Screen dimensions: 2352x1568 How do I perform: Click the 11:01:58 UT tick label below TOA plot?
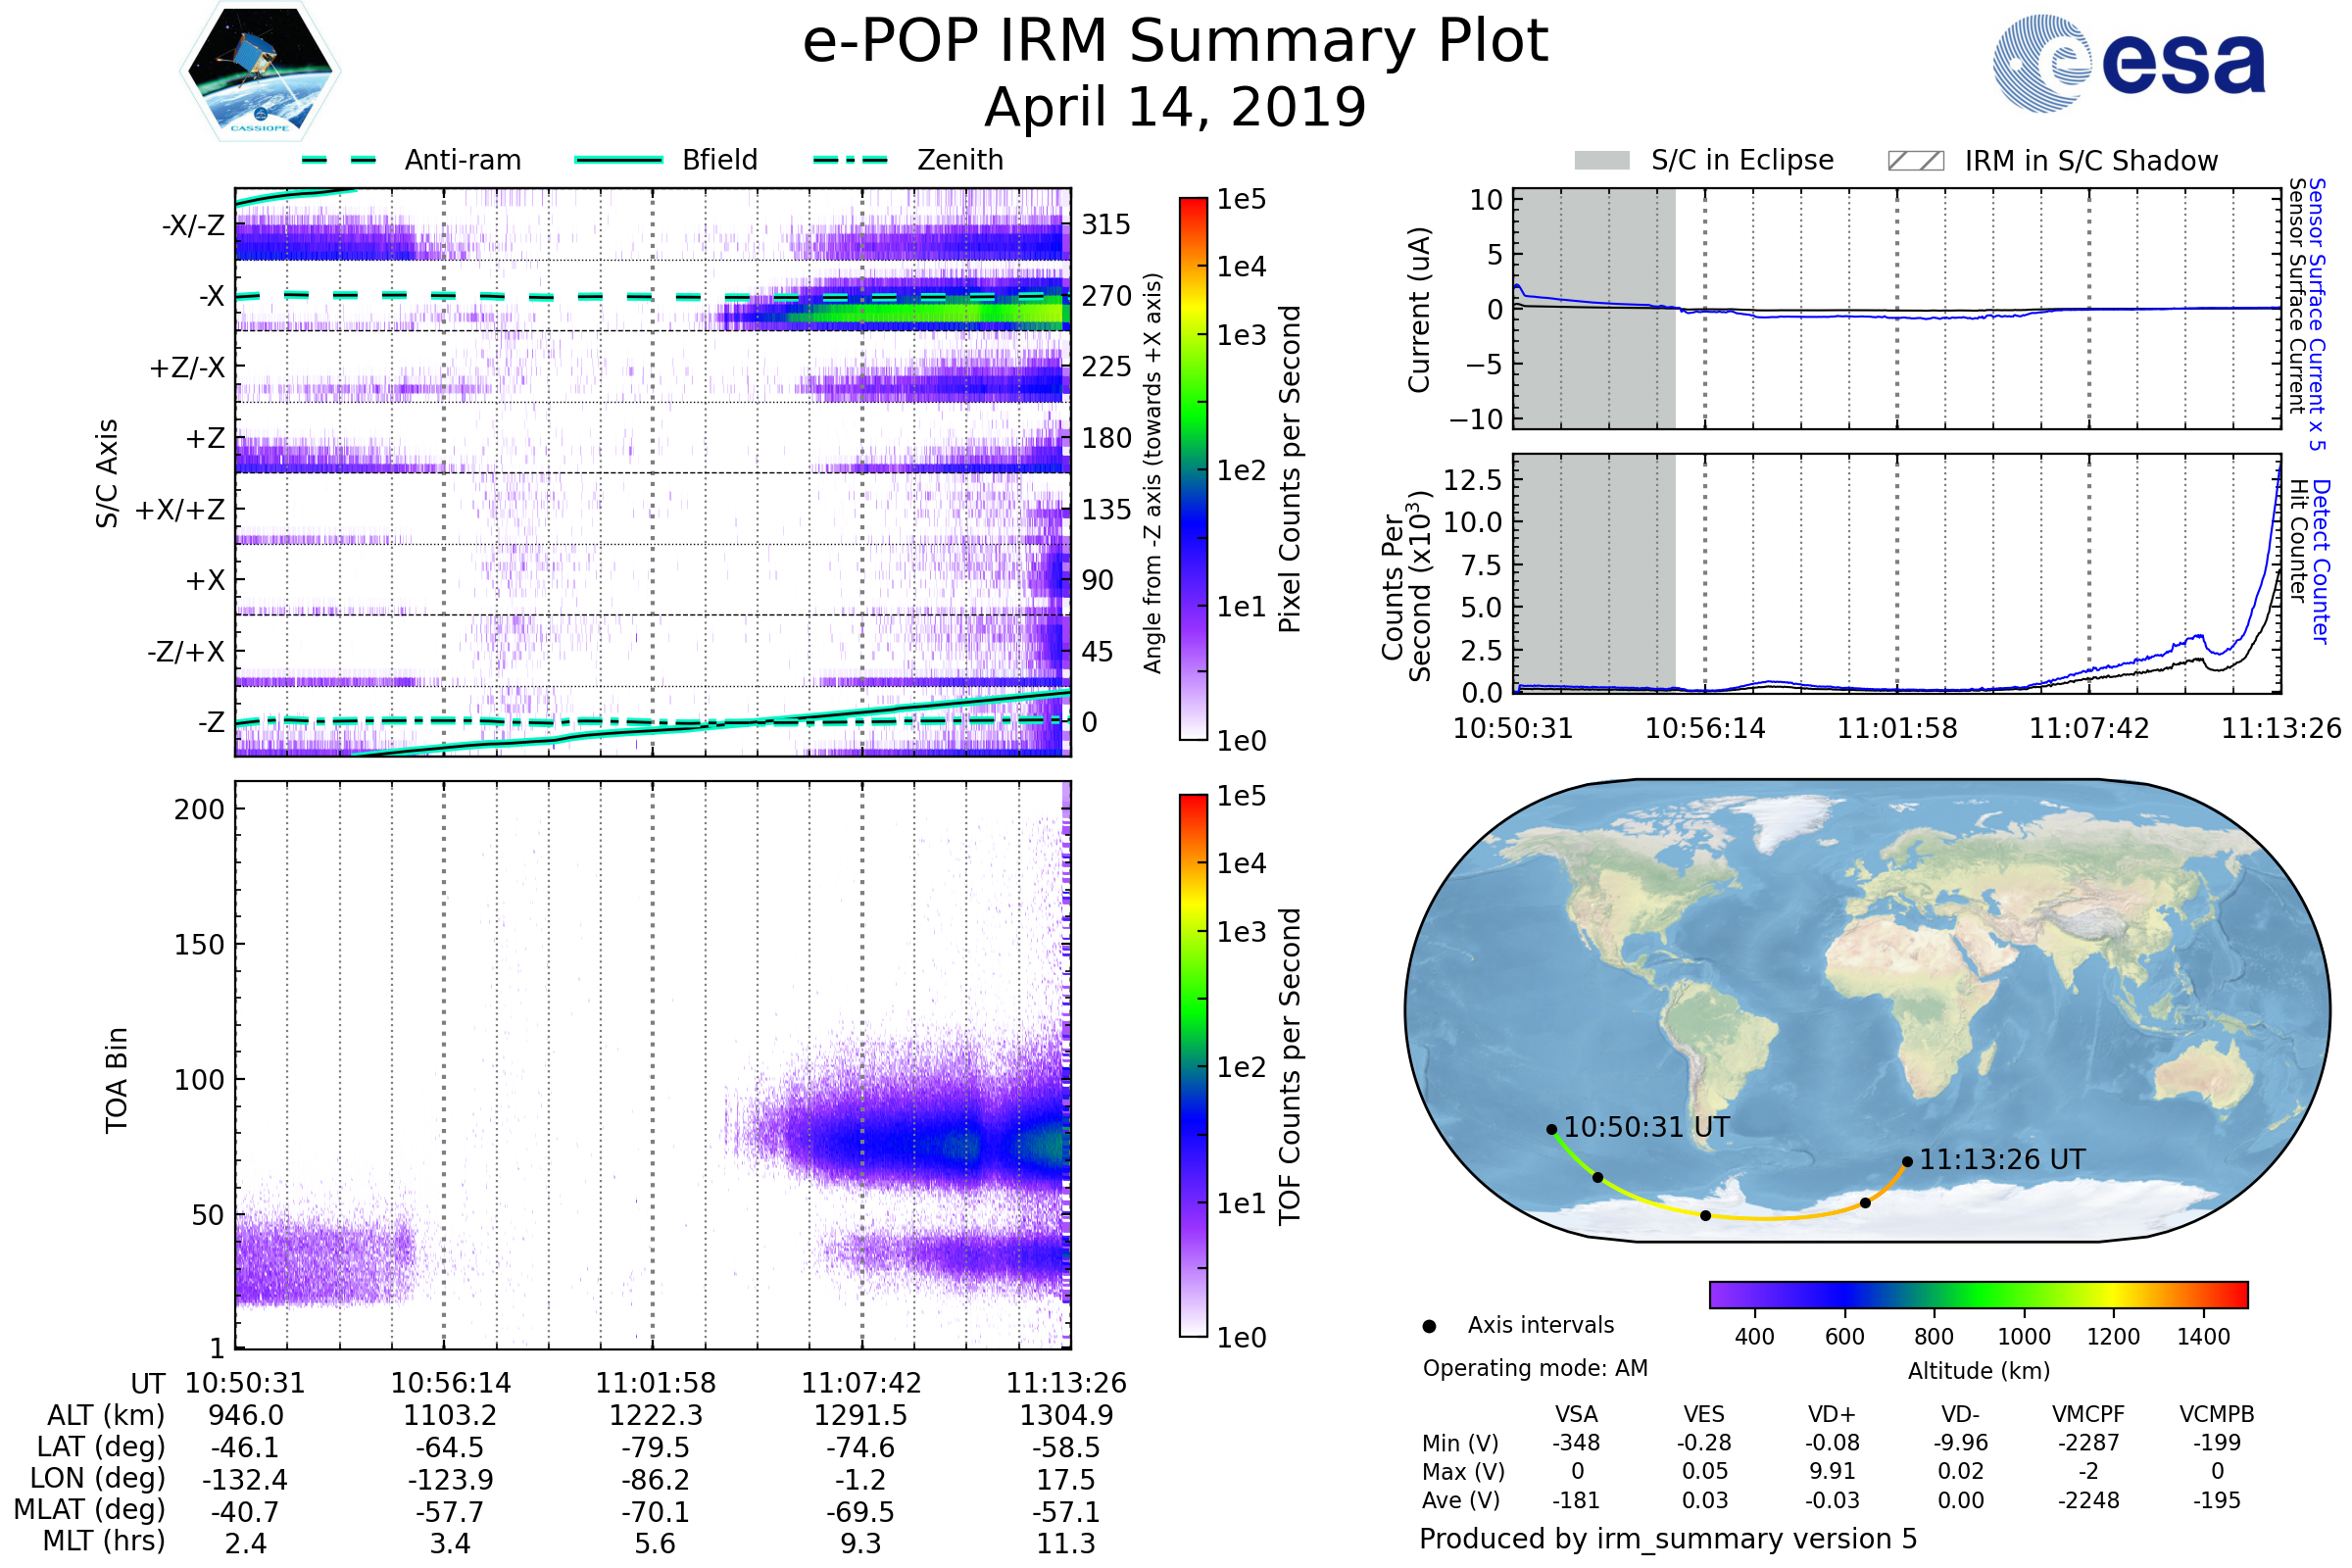coord(656,1383)
